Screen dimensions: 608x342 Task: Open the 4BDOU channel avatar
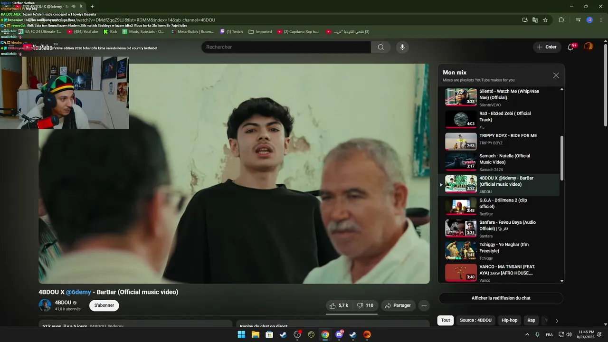tap(45, 305)
